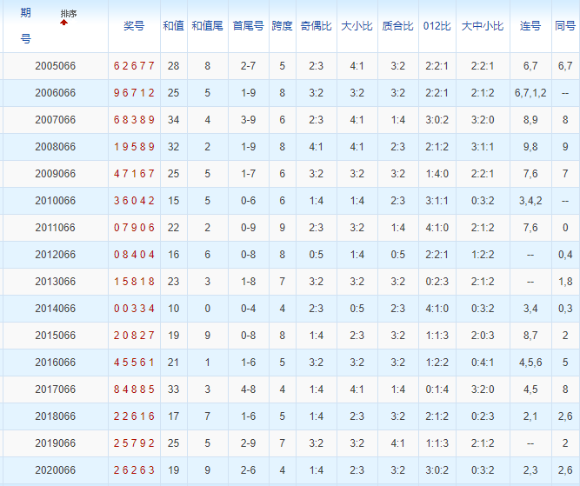Screen dimensions: 580x486
Task: Click winning number 1 9 5 8 9
Action: (x=134, y=147)
